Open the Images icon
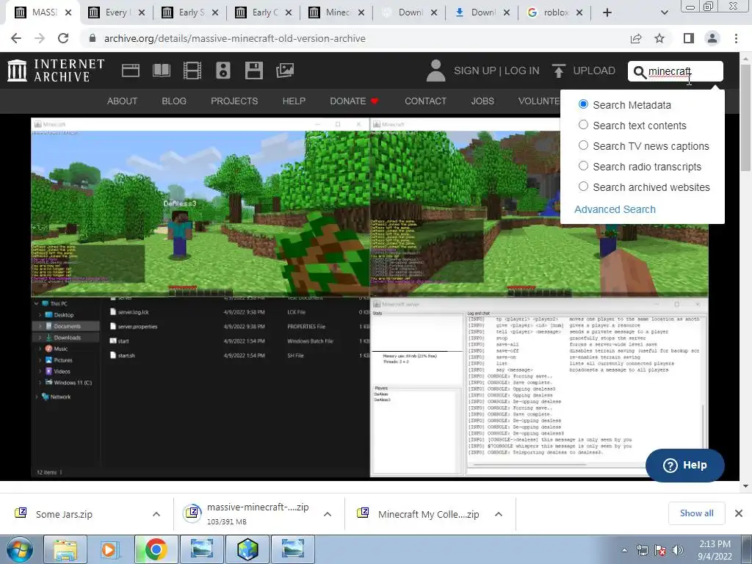Image resolution: width=752 pixels, height=564 pixels. click(285, 70)
